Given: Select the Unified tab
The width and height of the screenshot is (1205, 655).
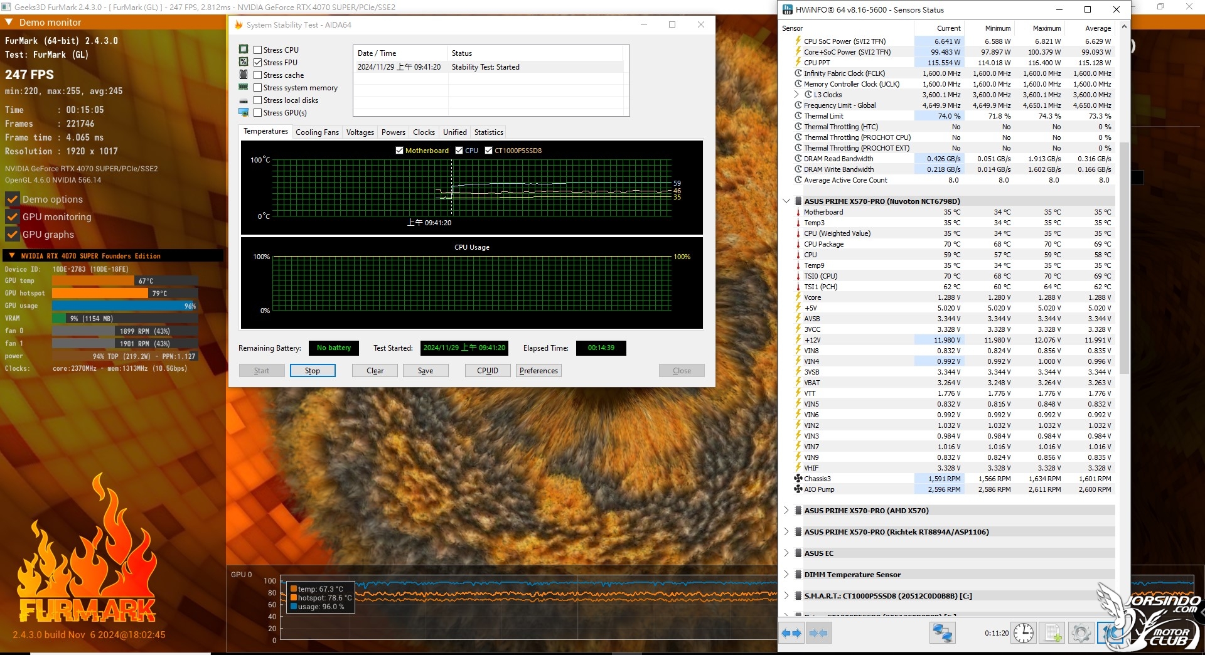Looking at the screenshot, I should click(x=455, y=132).
